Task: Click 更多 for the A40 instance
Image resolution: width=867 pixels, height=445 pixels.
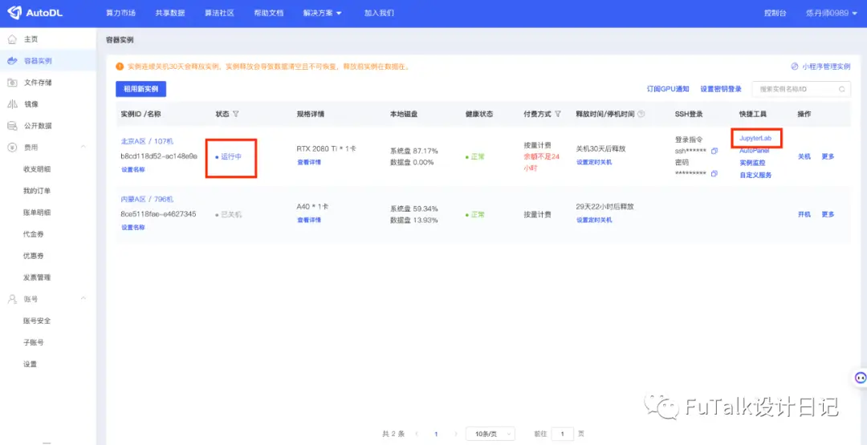Action: pos(828,214)
